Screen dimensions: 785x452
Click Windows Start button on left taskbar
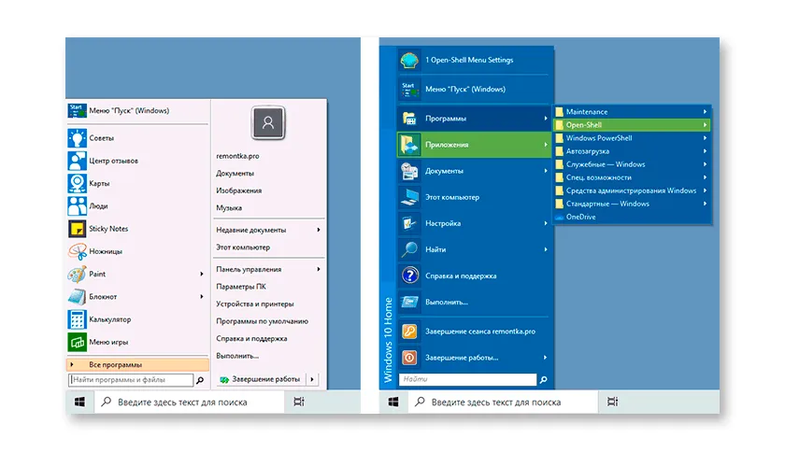80,402
